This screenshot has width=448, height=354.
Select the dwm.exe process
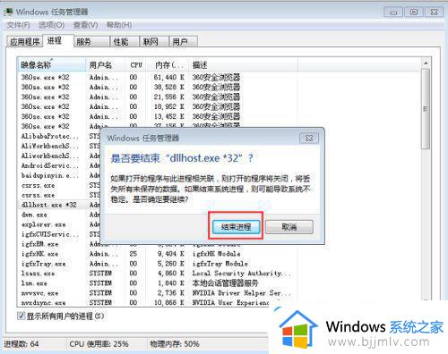click(x=34, y=215)
